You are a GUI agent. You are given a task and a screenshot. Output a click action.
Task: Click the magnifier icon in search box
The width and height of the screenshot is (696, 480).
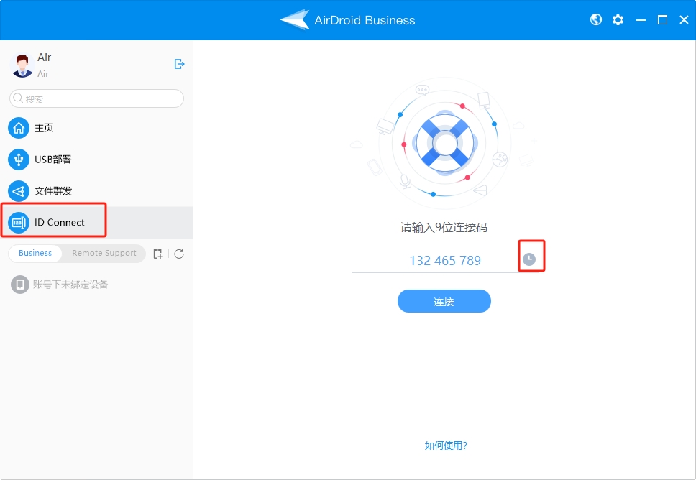tap(18, 98)
